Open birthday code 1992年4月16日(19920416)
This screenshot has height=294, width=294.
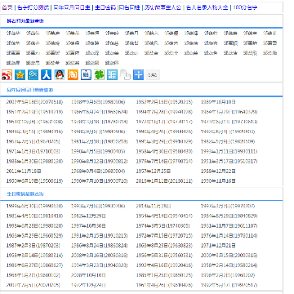pos(164,265)
